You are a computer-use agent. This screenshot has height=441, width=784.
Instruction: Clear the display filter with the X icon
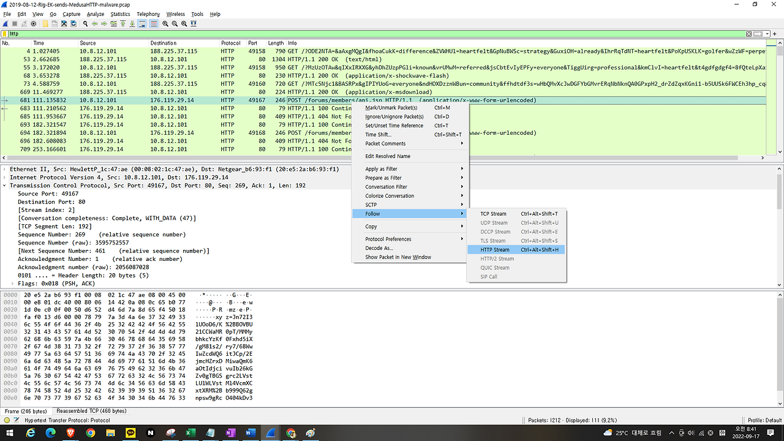click(748, 34)
